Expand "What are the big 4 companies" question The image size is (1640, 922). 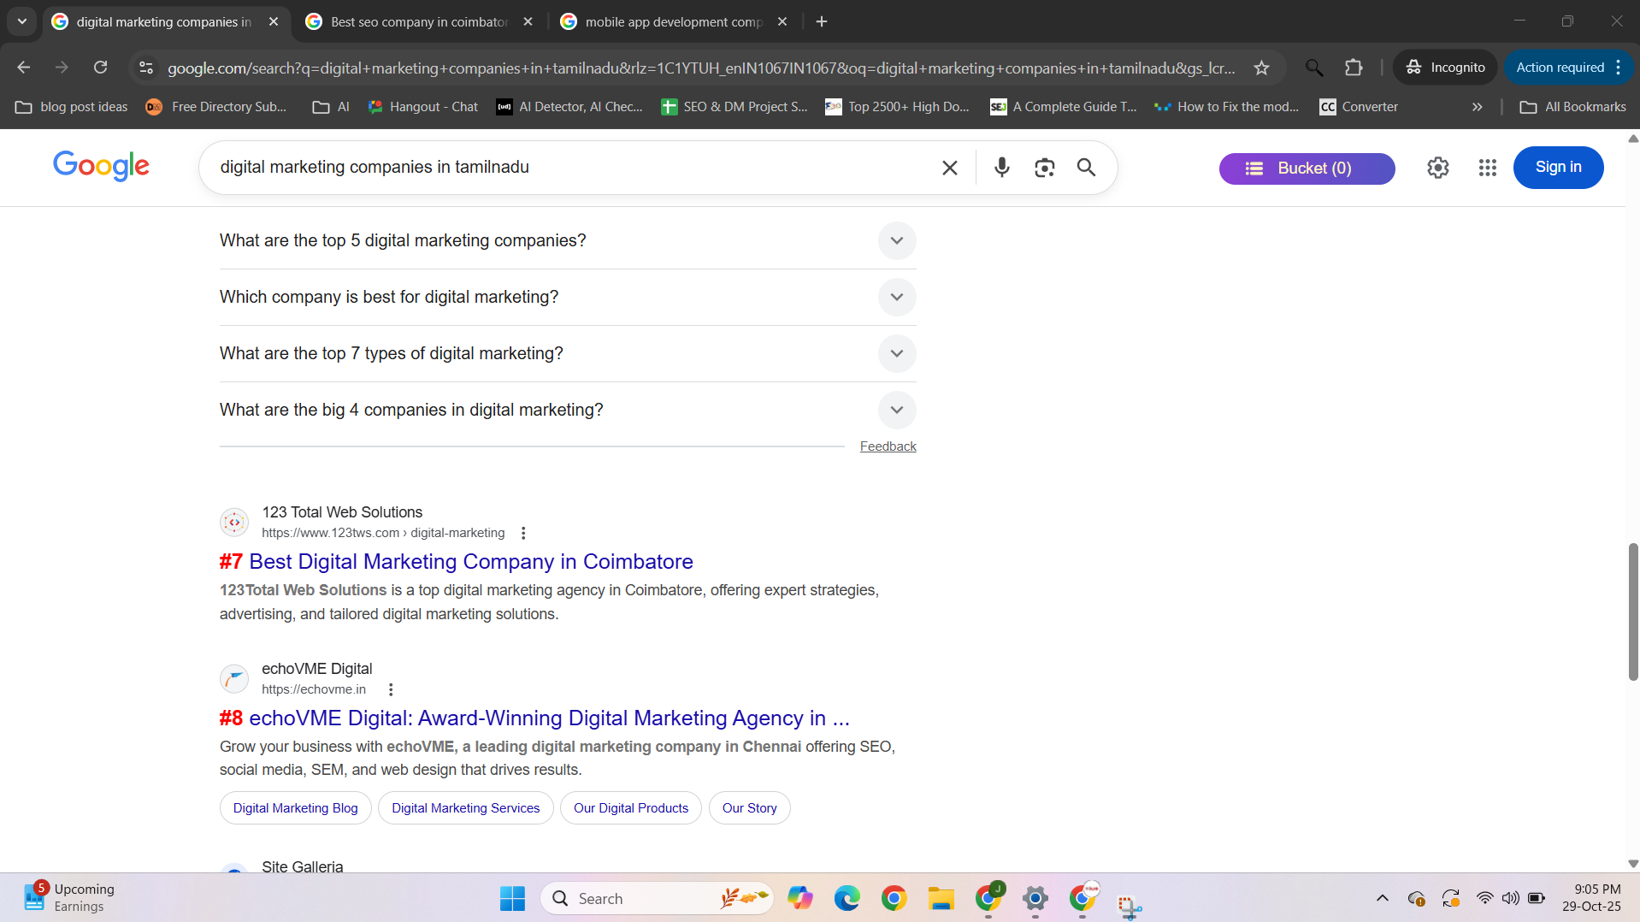pyautogui.click(x=896, y=410)
